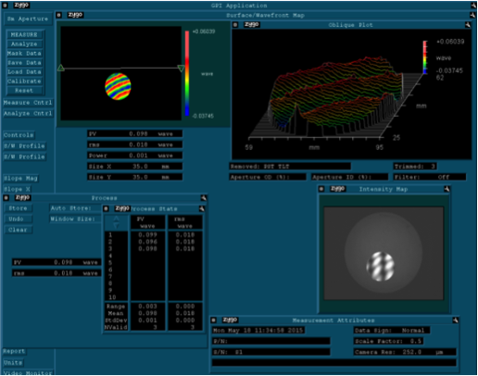
Task: Select the left green triangle slice marker
Action: click(x=61, y=68)
